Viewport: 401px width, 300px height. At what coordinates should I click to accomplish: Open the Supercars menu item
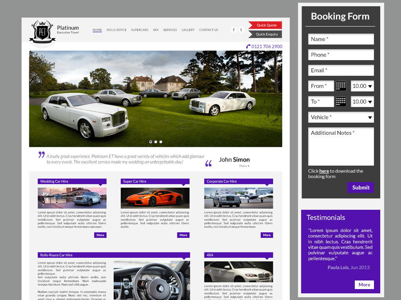[140, 30]
